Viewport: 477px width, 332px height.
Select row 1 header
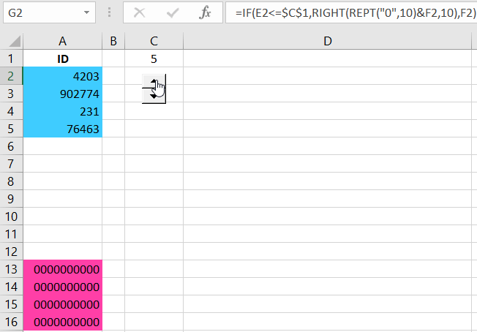[11, 59]
